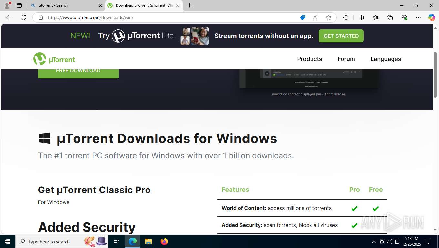Click the 'Free' column header
The width and height of the screenshot is (439, 248).
pos(376,190)
